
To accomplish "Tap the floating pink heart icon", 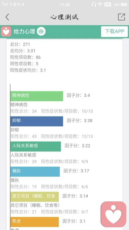I will pyautogui.click(x=113, y=214).
